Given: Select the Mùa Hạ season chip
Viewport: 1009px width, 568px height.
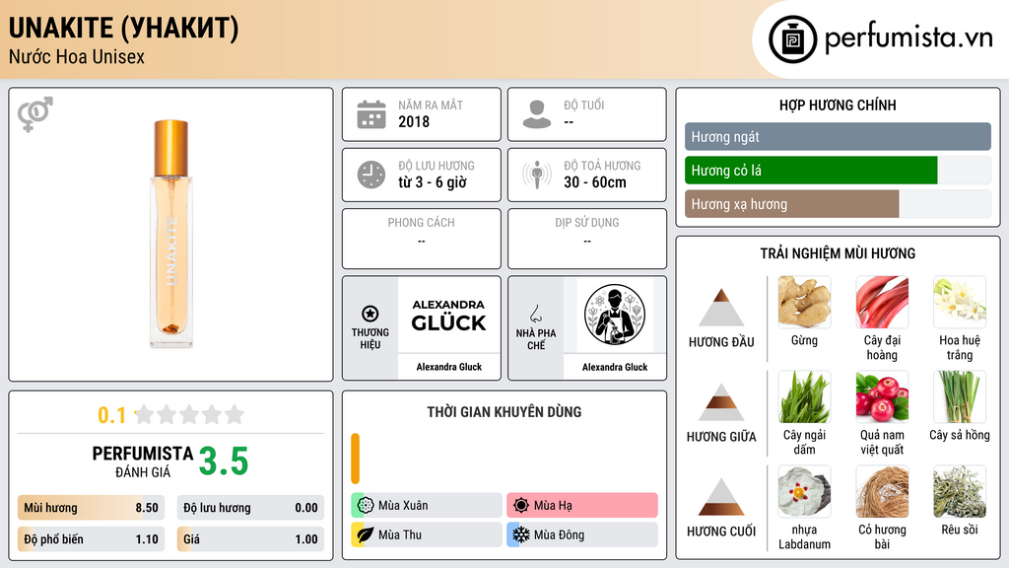Looking at the screenshot, I should click(x=582, y=505).
